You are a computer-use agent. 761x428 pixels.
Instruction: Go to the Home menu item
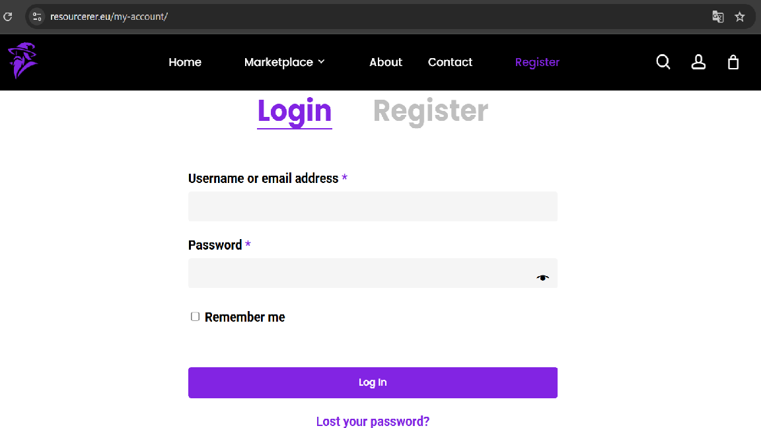point(185,62)
